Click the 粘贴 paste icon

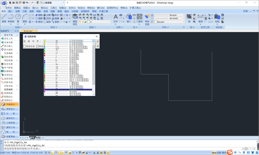tap(217, 18)
